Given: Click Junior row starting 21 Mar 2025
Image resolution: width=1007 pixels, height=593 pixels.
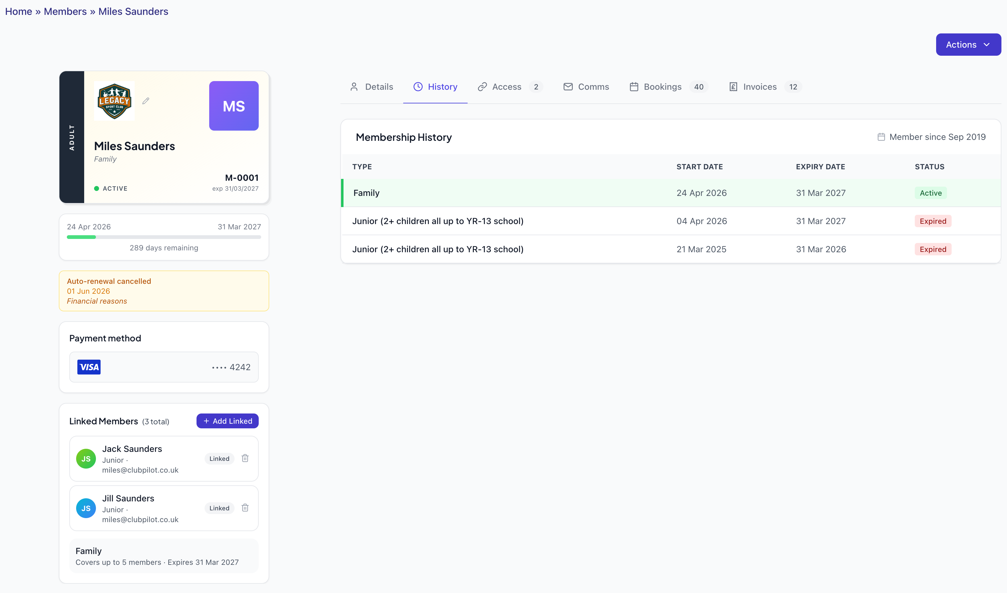Looking at the screenshot, I should point(671,249).
